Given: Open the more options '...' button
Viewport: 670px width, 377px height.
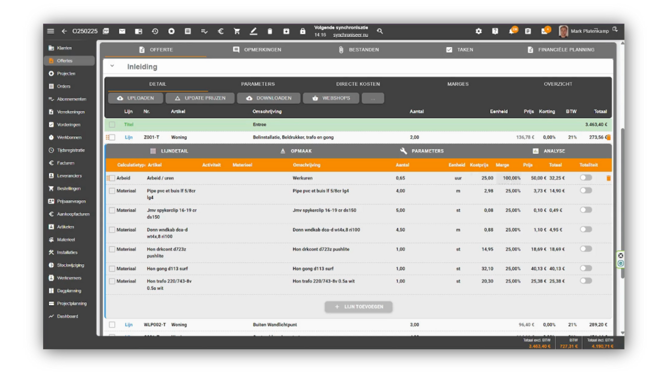Looking at the screenshot, I should tap(373, 98).
